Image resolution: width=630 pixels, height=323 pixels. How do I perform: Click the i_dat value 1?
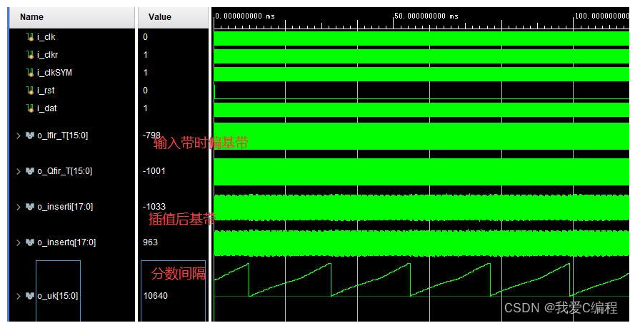point(146,108)
